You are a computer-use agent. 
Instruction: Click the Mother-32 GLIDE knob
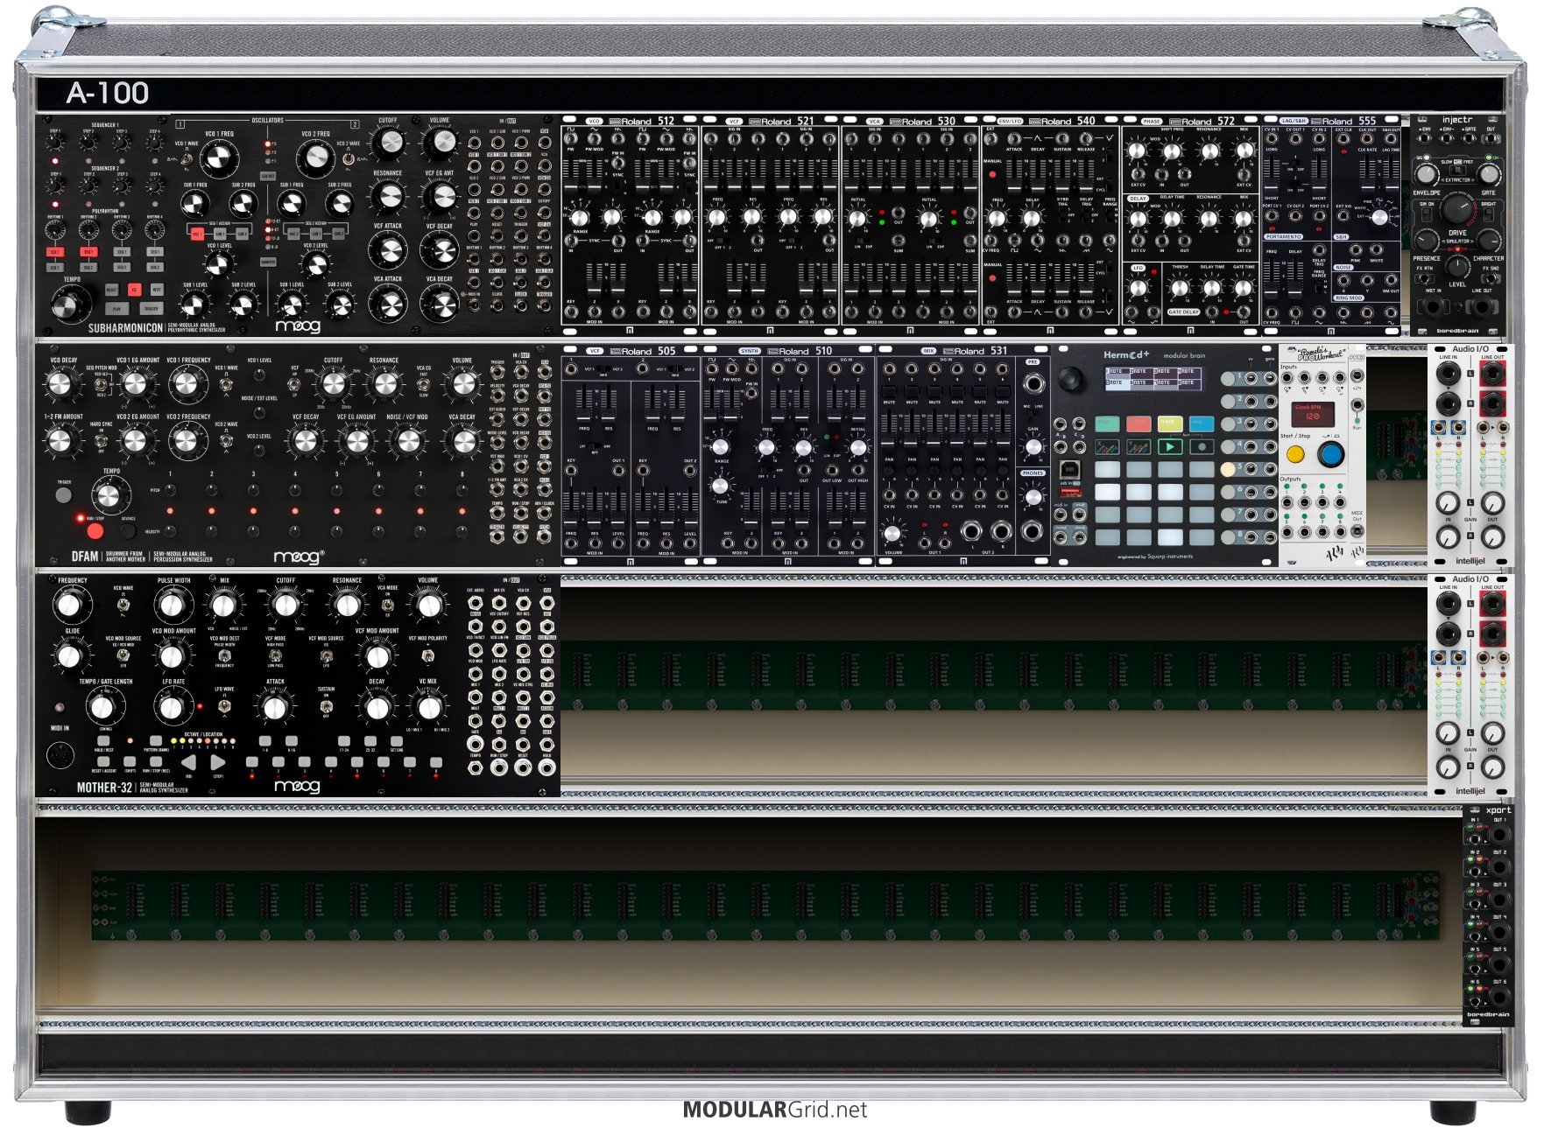pyautogui.click(x=70, y=655)
